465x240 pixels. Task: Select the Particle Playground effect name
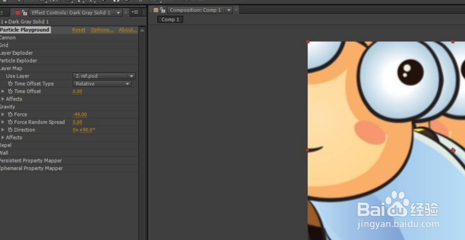pos(25,30)
